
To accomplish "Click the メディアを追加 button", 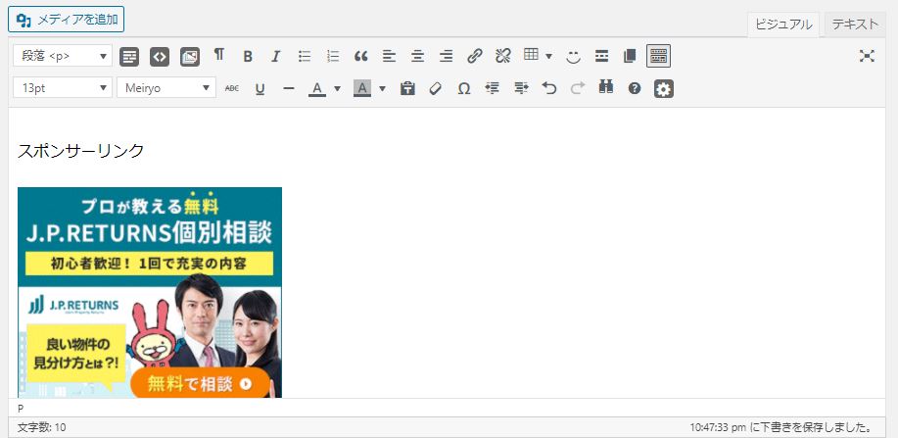I will pos(66,20).
